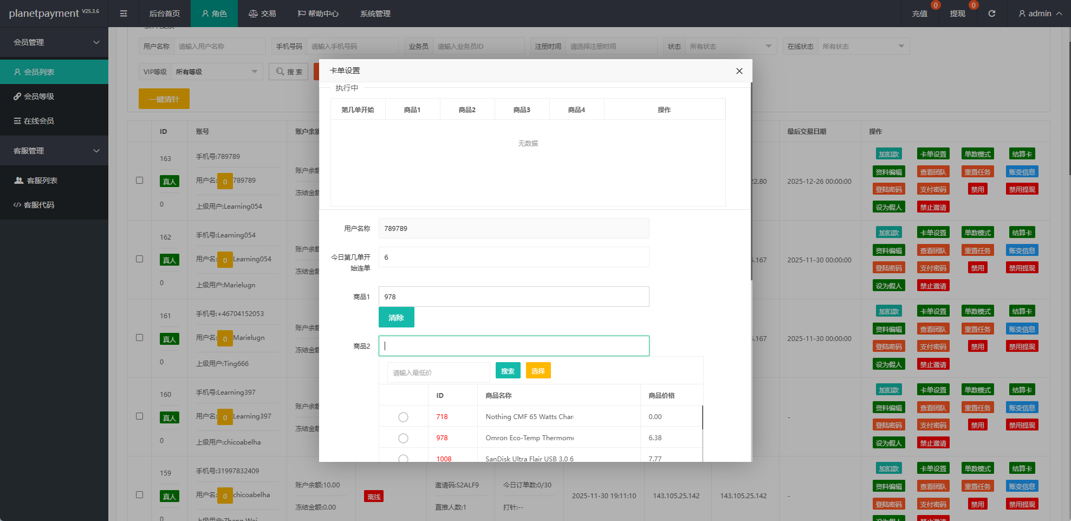The image size is (1071, 521).
Task: Open the 帮助中心 top menu
Action: [318, 14]
